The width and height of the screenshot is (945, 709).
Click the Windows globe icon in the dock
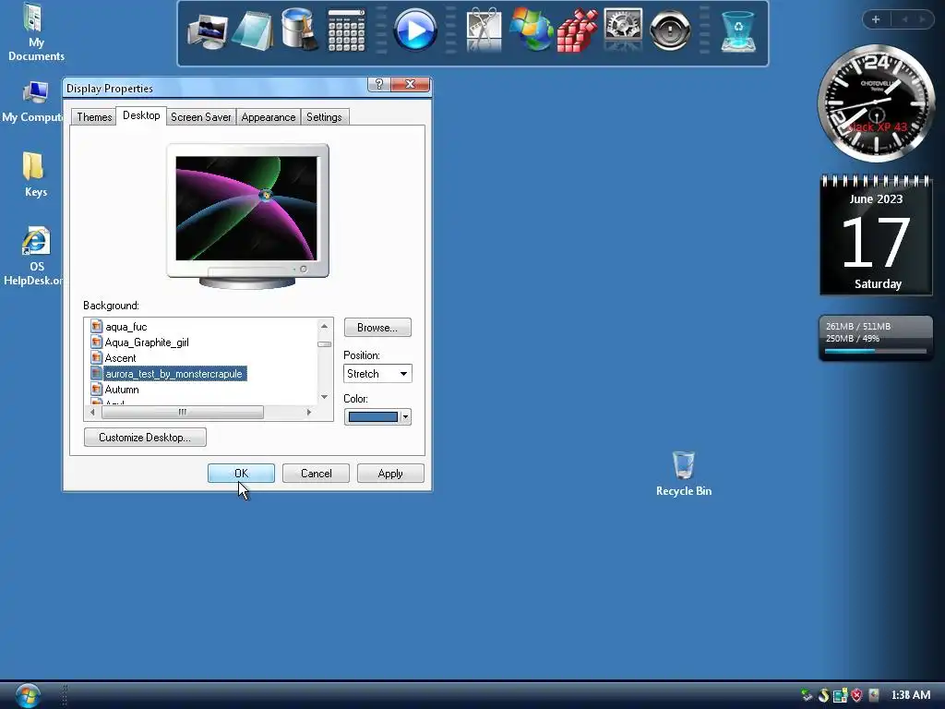[531, 29]
